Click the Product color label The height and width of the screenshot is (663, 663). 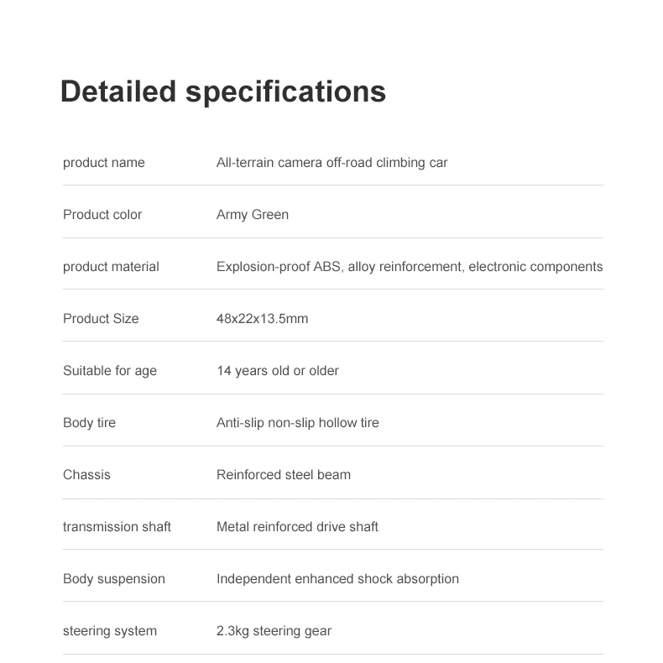point(102,215)
